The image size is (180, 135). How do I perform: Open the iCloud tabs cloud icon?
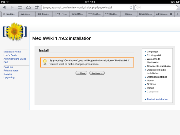coord(28,8)
